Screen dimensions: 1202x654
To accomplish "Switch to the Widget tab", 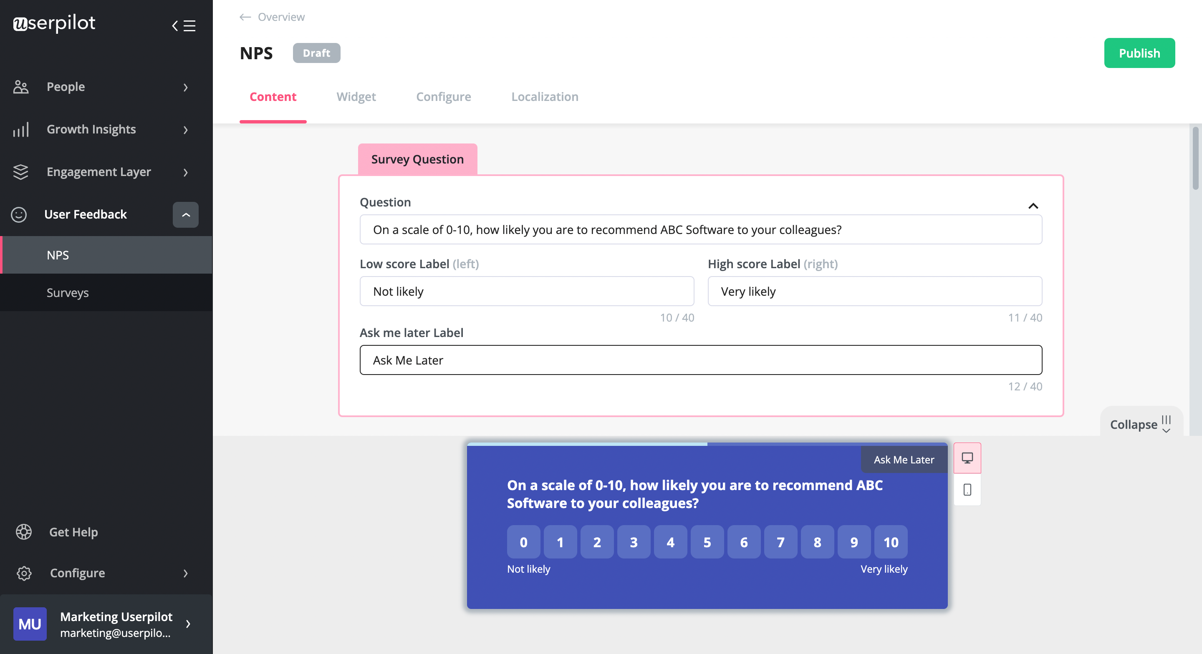I will click(356, 97).
